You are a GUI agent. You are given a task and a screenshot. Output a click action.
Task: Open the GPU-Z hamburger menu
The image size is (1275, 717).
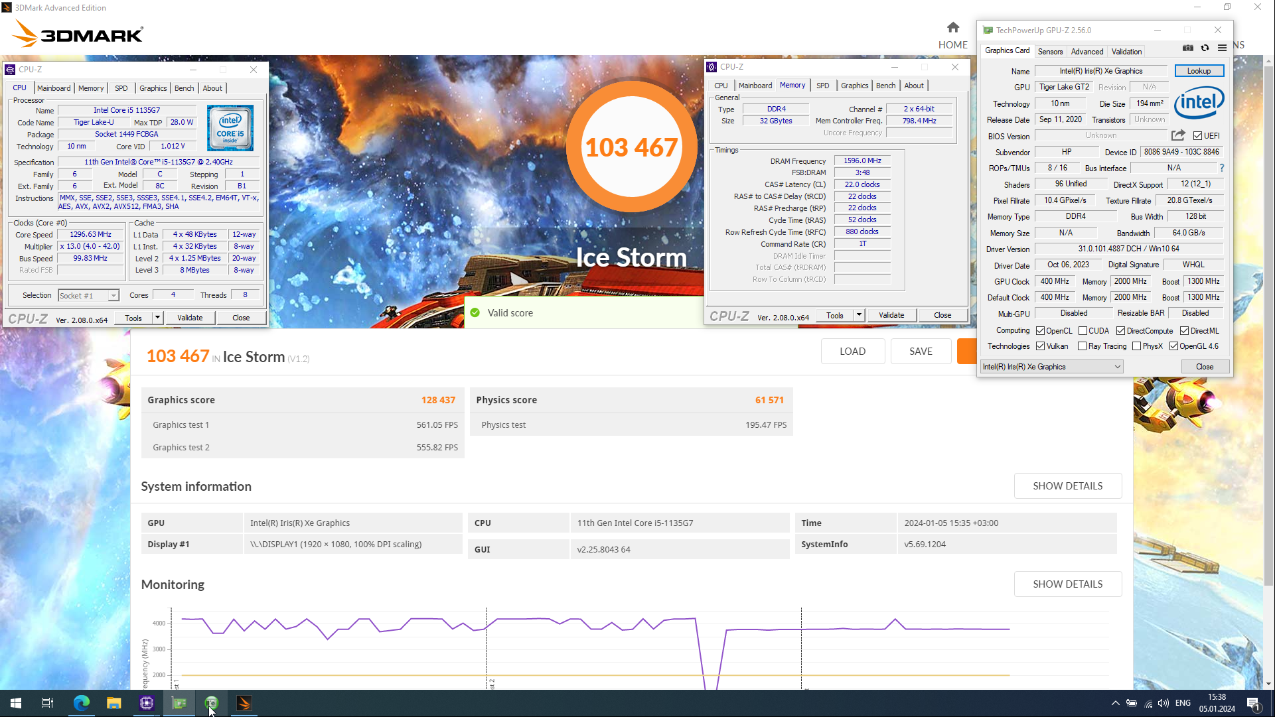pos(1222,48)
